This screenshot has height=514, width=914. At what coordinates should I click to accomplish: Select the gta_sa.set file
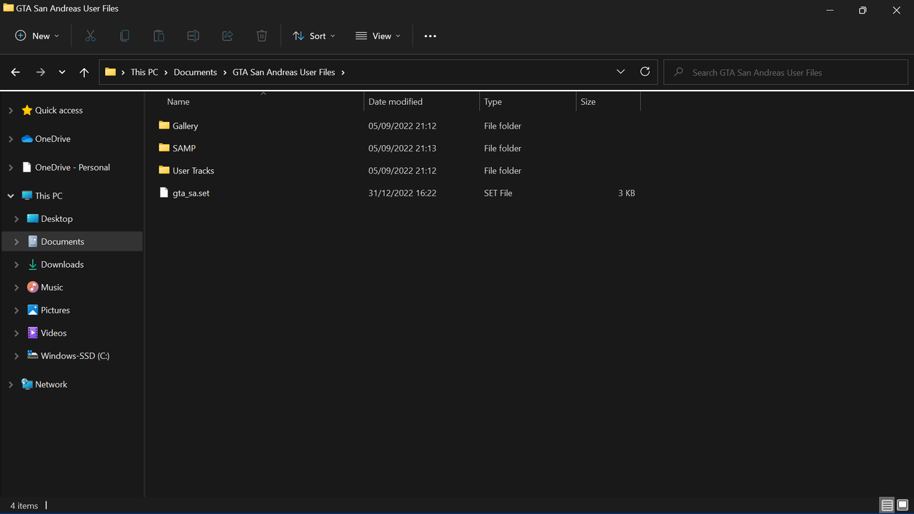[191, 193]
